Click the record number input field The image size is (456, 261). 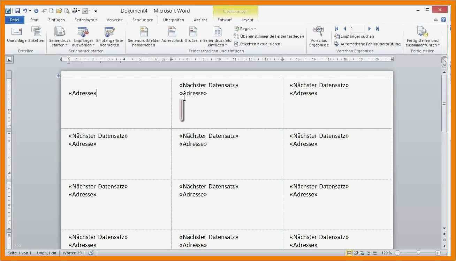357,29
